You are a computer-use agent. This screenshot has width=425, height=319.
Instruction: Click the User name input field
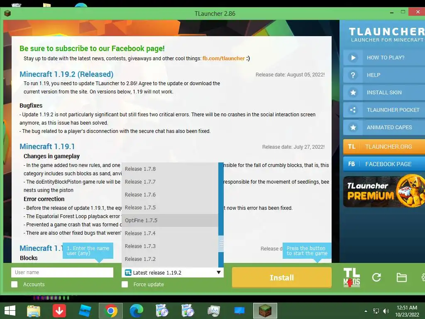[62, 272]
